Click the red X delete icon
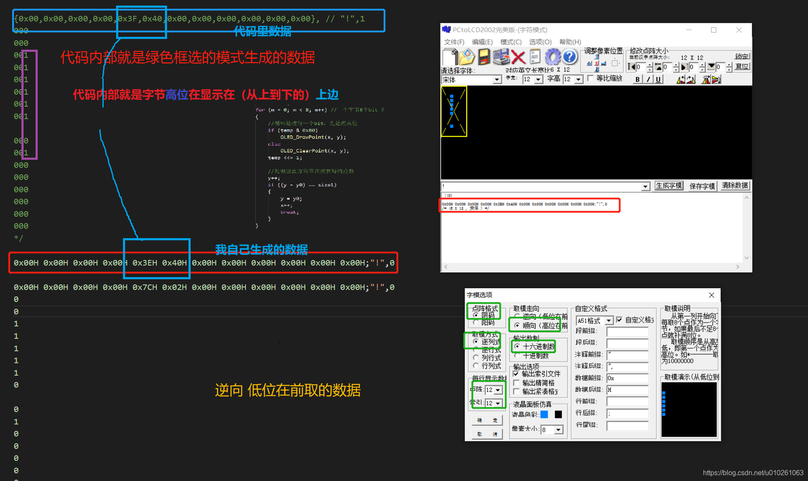The image size is (808, 481). (x=518, y=57)
